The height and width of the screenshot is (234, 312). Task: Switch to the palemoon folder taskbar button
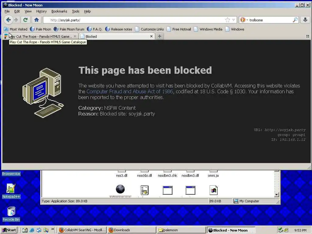[x=181, y=230]
